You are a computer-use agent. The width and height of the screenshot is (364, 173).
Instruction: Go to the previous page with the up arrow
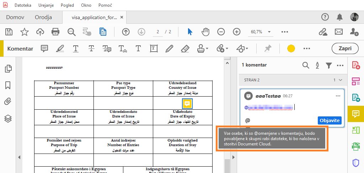125,32
